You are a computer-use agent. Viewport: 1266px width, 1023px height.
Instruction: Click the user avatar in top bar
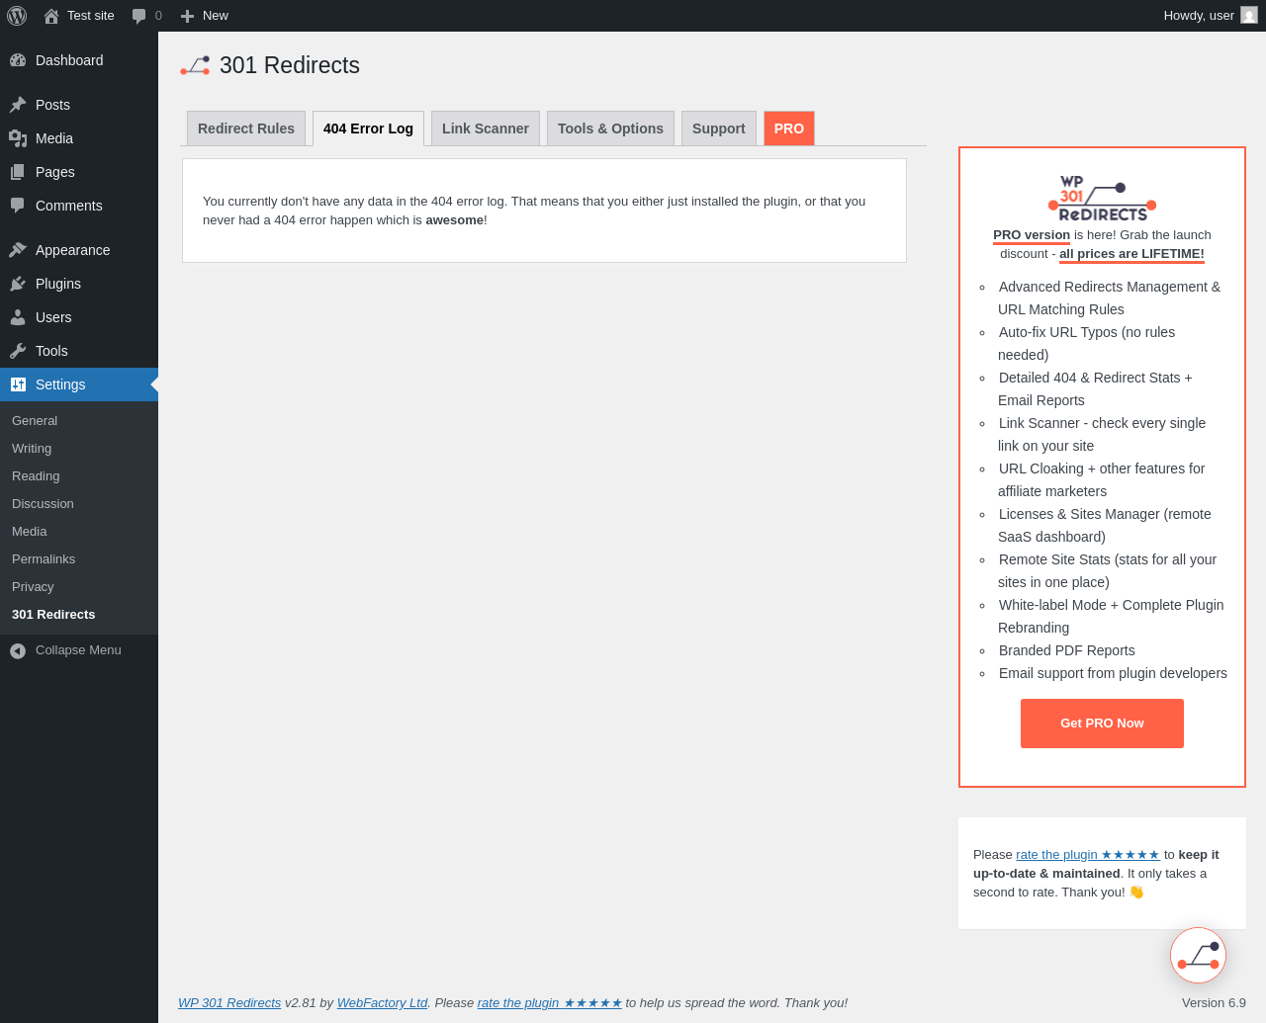click(x=1249, y=15)
